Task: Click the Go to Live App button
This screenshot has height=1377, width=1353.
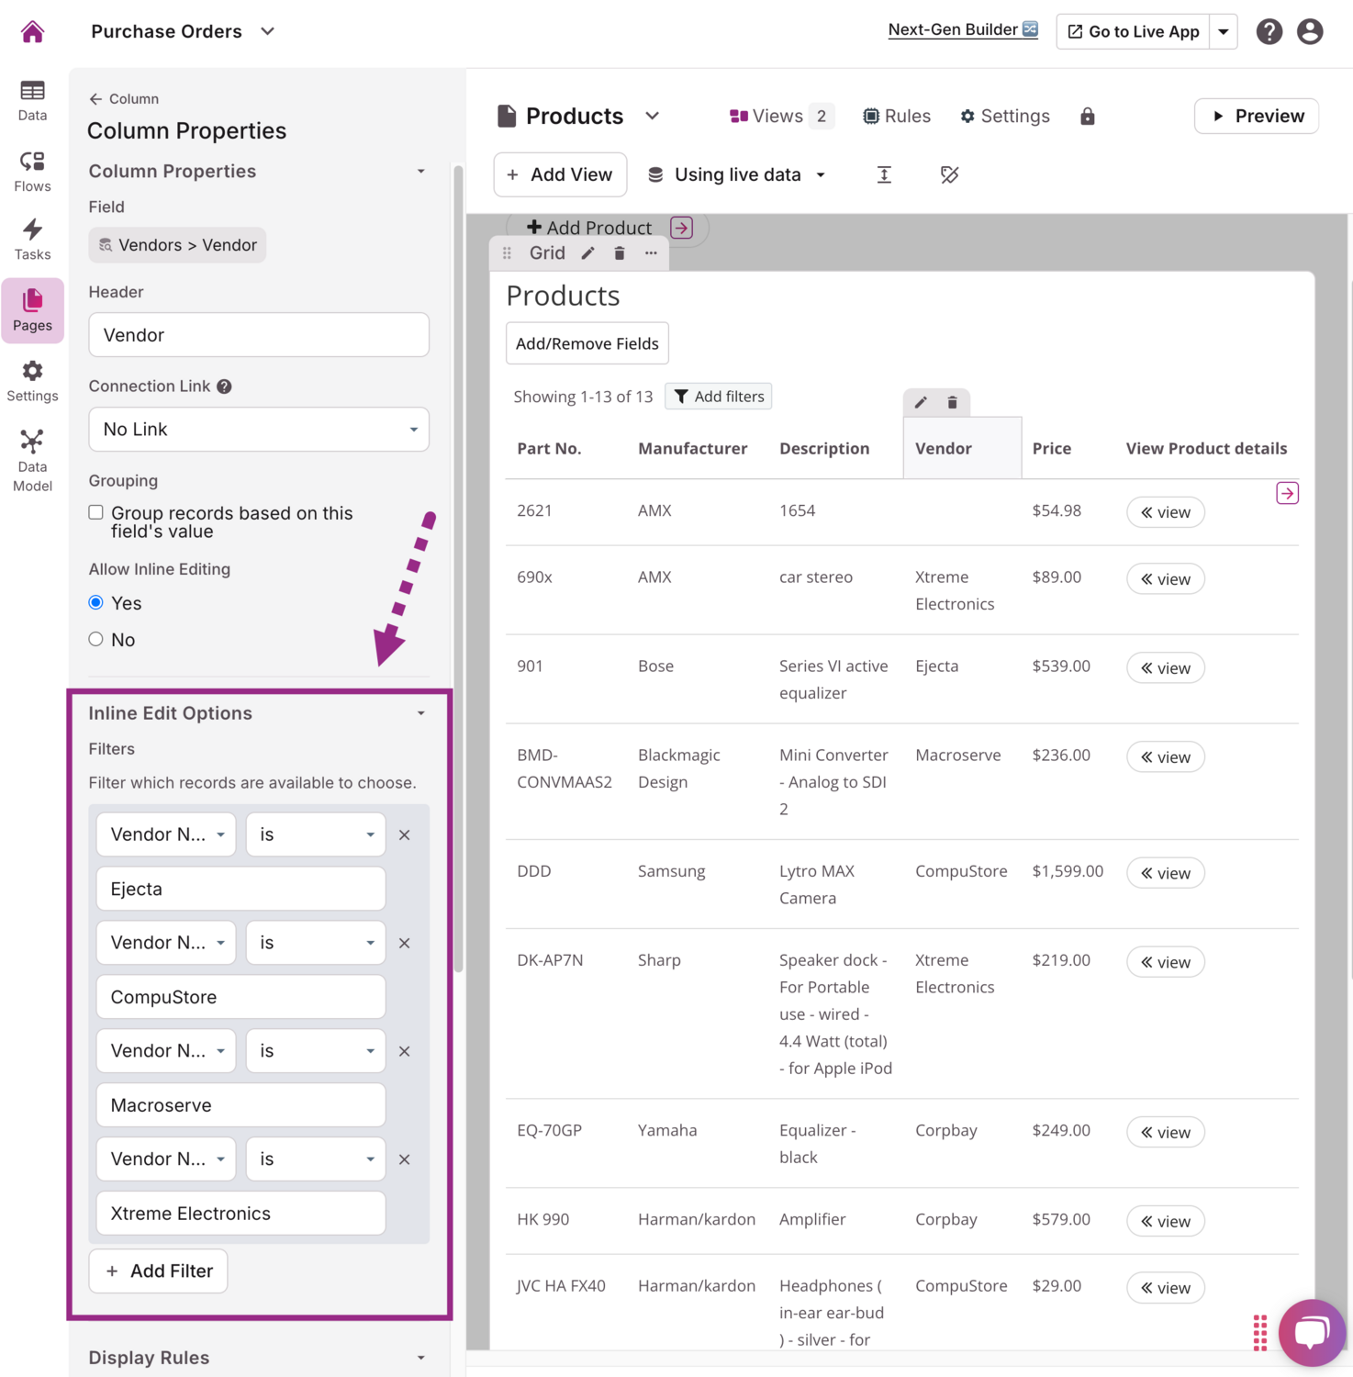Action: [x=1134, y=32]
